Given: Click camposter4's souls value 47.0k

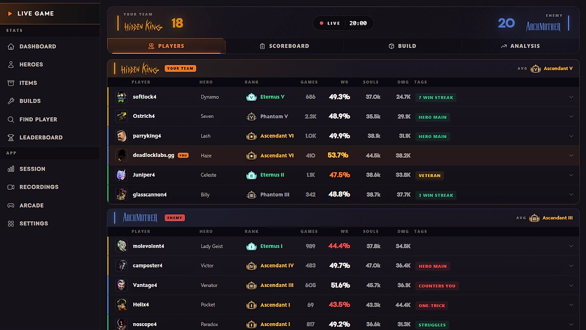Looking at the screenshot, I should tap(373, 265).
